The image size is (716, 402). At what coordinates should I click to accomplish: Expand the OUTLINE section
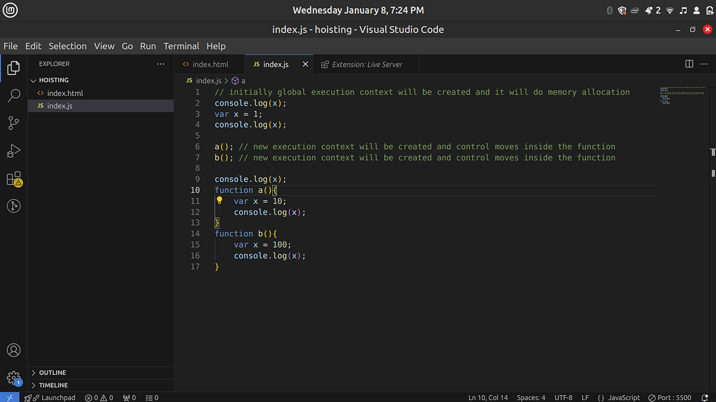coord(101,373)
